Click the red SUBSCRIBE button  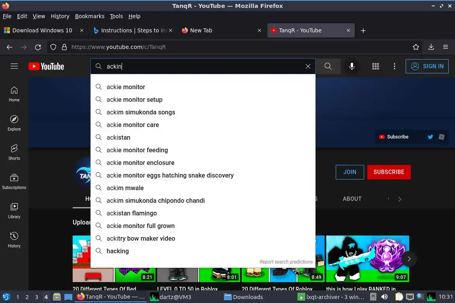click(x=389, y=172)
